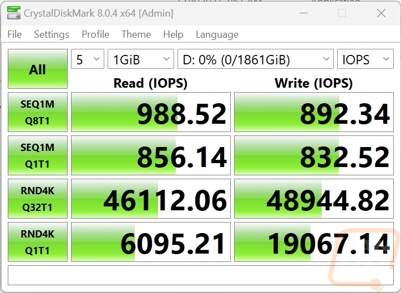Open the unit dropdown showing IOPS

366,59
